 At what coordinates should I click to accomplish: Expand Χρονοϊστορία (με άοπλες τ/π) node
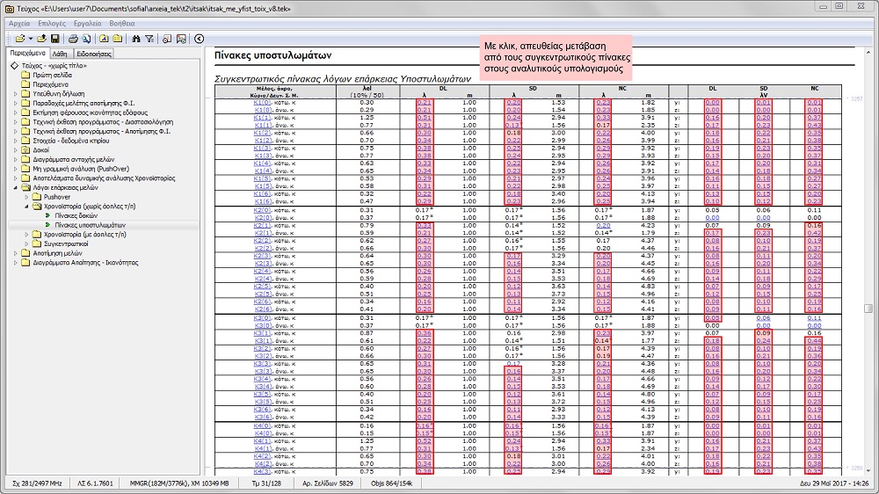[26, 235]
